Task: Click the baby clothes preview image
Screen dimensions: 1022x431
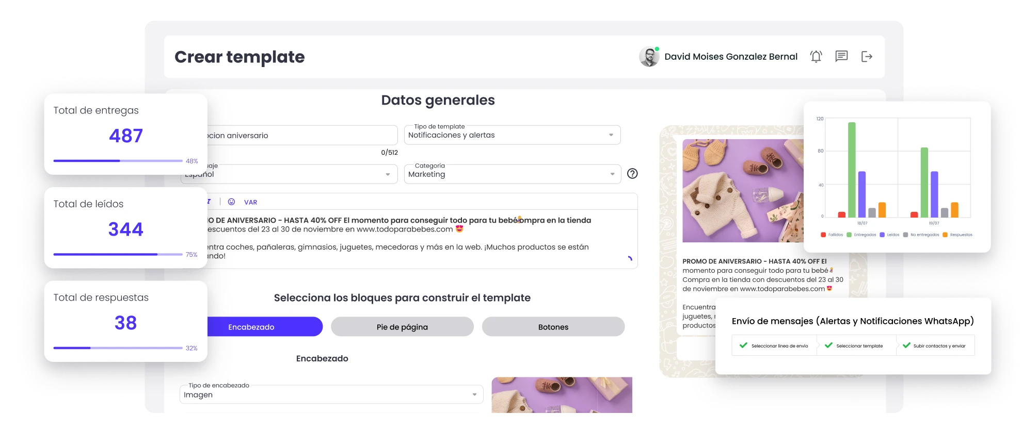Action: point(743,191)
